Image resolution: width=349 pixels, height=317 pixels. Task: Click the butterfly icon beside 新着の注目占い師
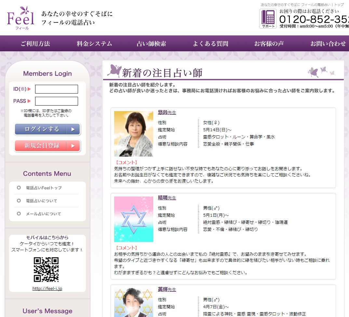(114, 70)
